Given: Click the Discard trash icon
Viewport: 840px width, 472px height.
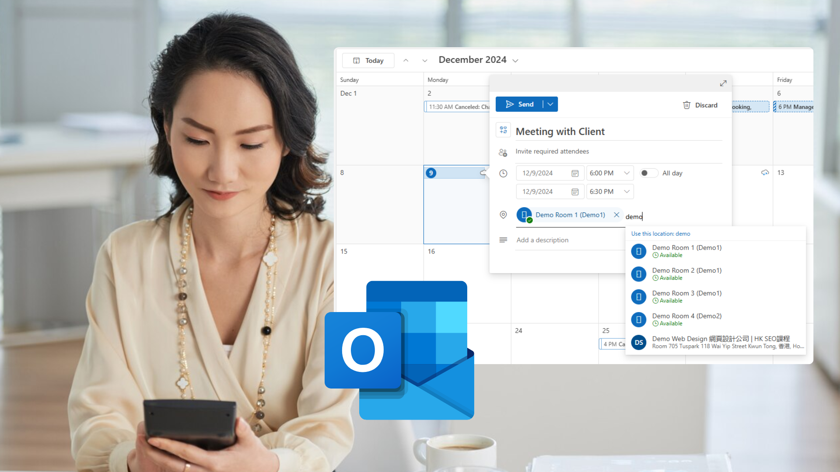Looking at the screenshot, I should (x=686, y=105).
